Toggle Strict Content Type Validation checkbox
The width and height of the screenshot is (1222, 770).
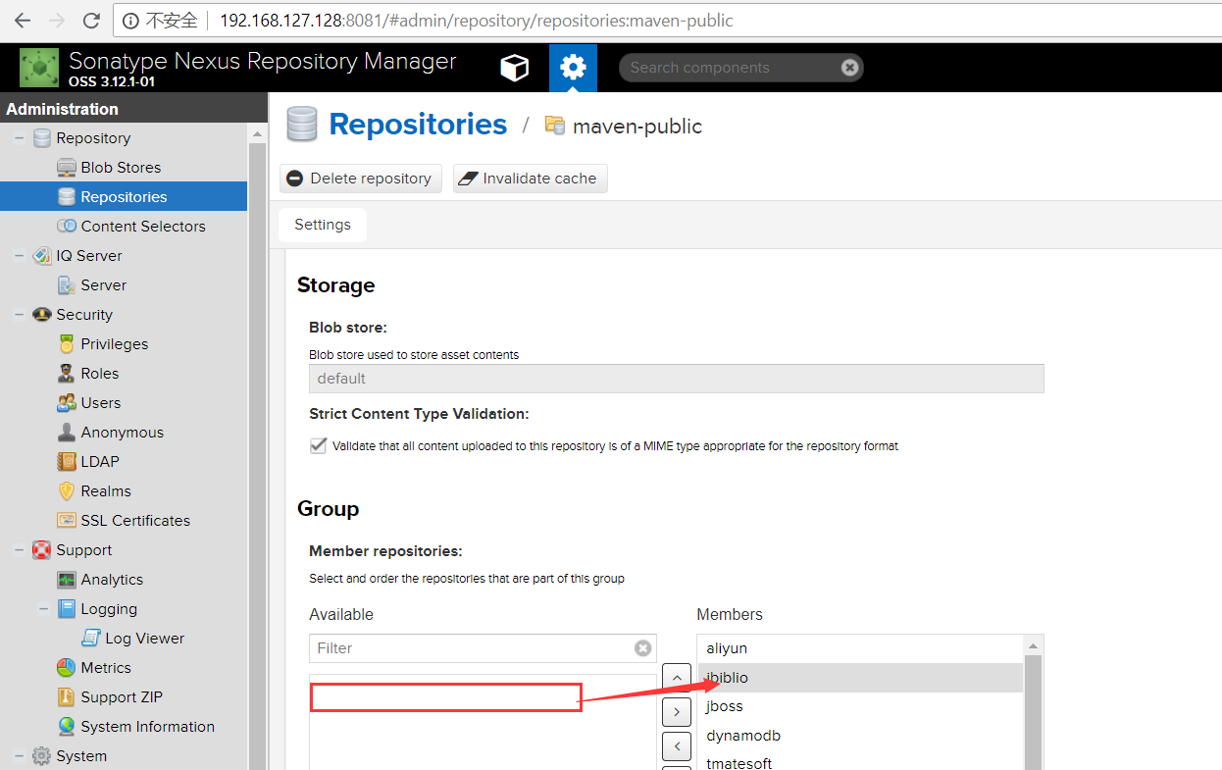coord(318,445)
